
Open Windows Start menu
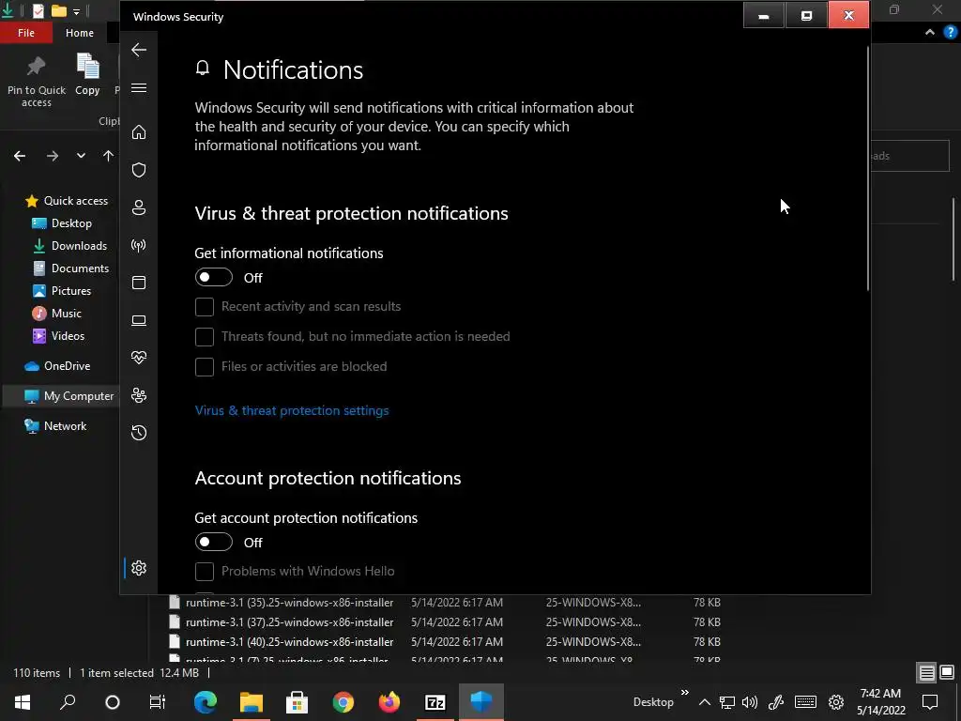click(23, 702)
